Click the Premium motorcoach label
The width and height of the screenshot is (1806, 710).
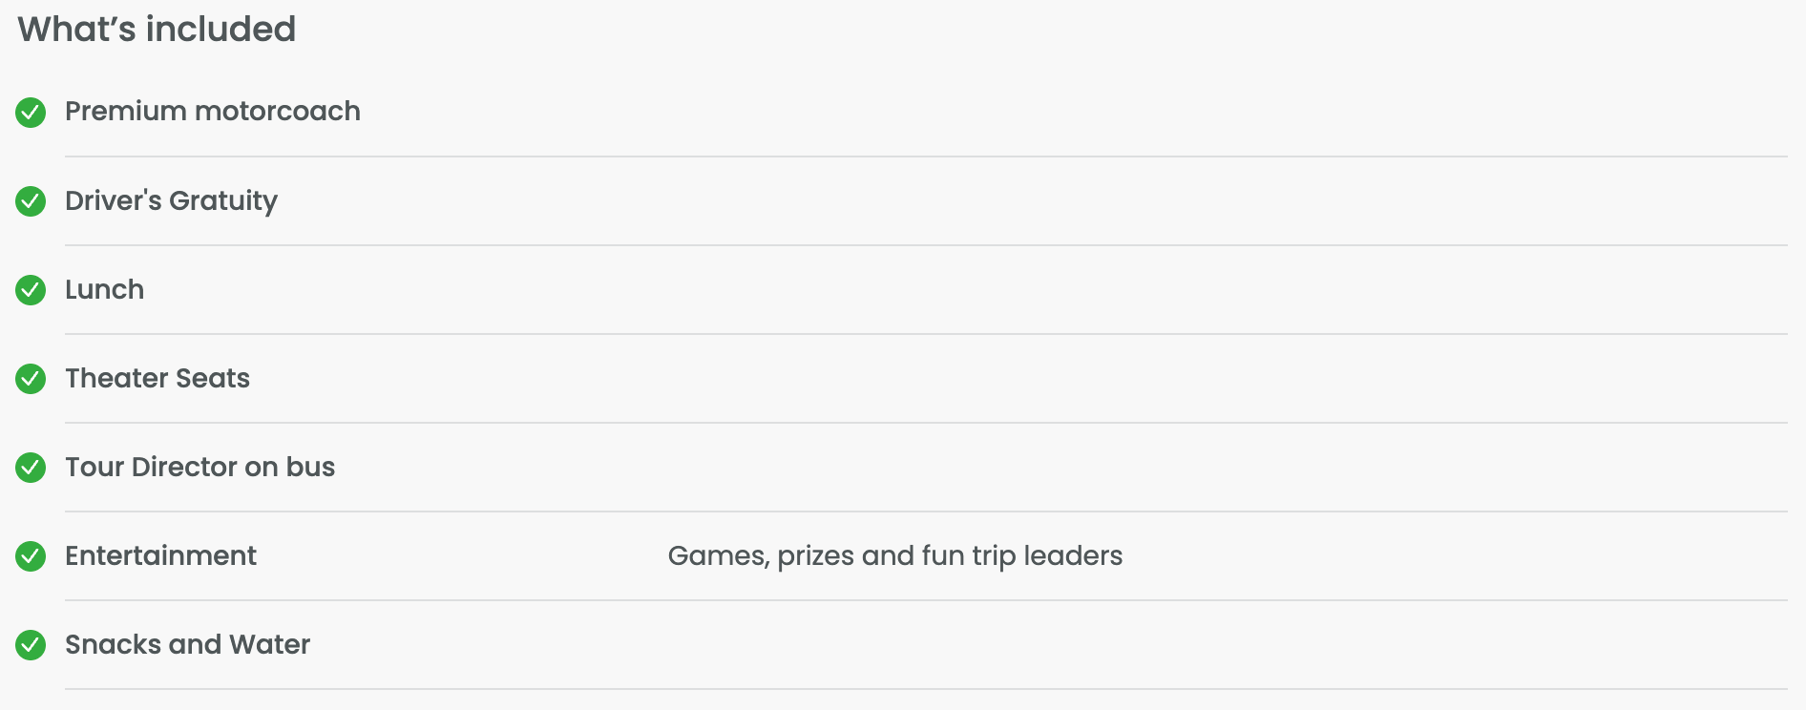(x=212, y=112)
